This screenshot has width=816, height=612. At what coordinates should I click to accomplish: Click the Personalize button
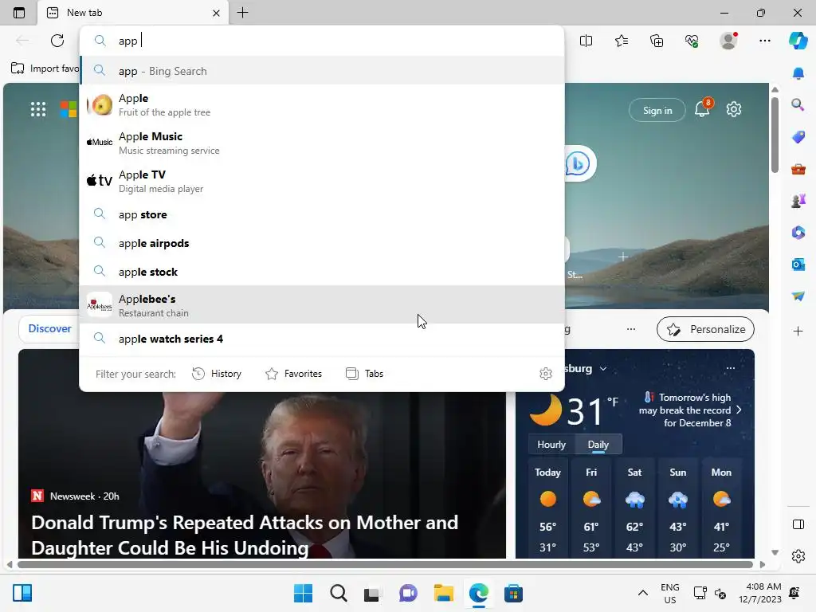pyautogui.click(x=706, y=329)
